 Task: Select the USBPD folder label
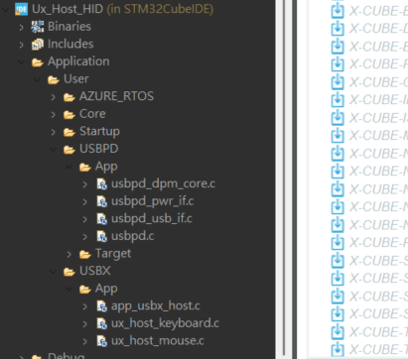coord(98,149)
